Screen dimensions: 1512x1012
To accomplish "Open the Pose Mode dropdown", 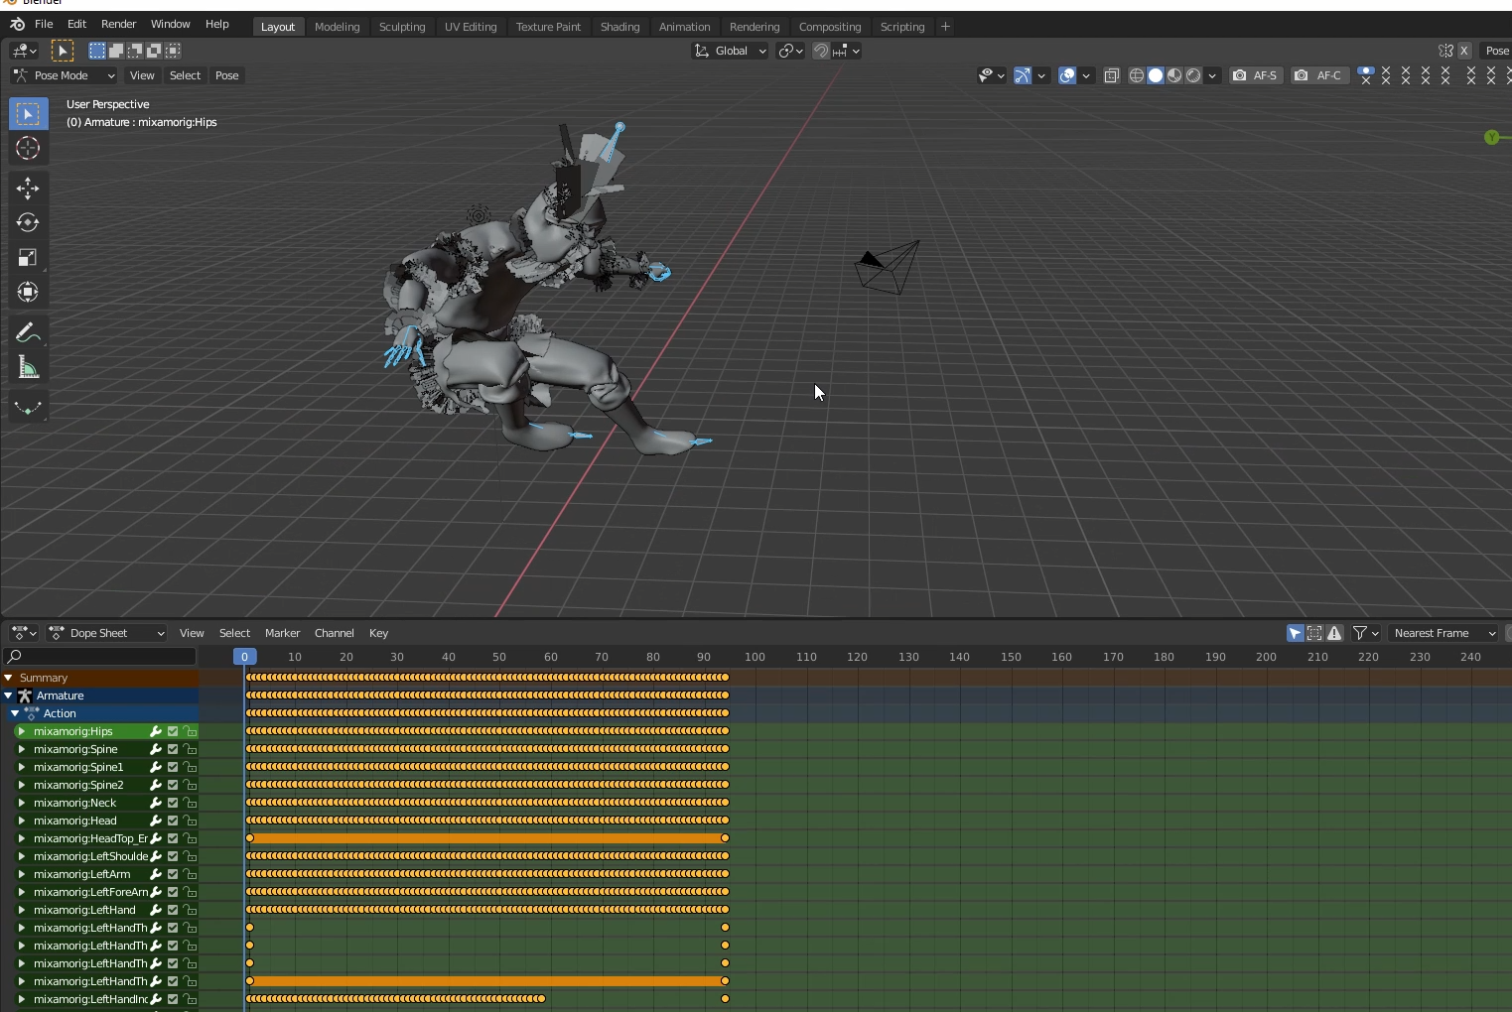I will [65, 75].
